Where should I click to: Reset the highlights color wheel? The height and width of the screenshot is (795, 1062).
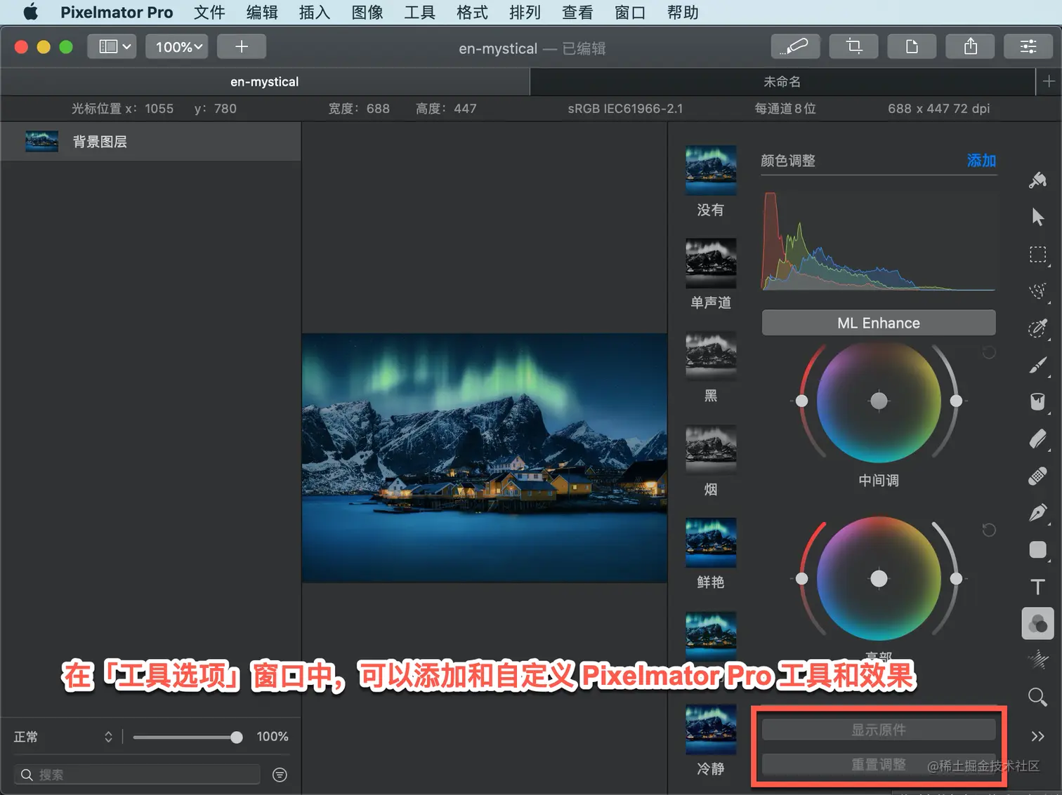click(989, 530)
